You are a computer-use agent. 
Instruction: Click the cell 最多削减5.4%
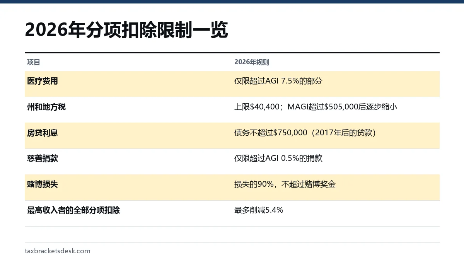pyautogui.click(x=259, y=210)
